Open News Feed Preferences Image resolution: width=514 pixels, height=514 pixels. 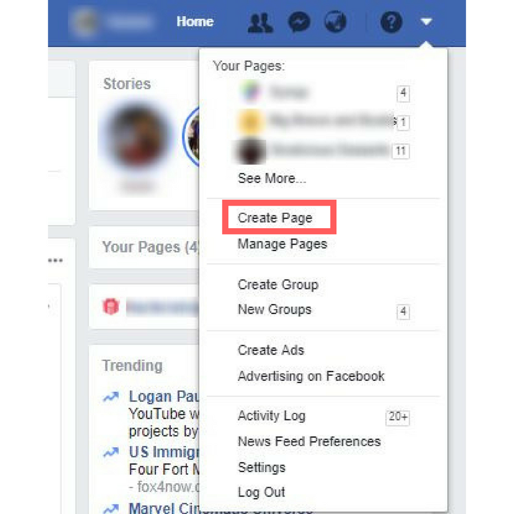pos(309,441)
